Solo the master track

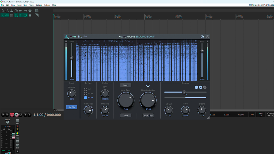tap(17, 129)
